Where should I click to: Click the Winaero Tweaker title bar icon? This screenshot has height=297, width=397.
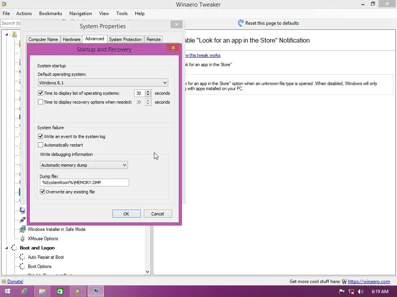click(4, 4)
